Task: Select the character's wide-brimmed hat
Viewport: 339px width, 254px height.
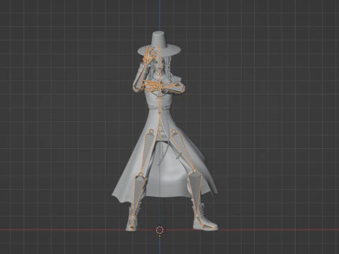Action: tap(160, 44)
